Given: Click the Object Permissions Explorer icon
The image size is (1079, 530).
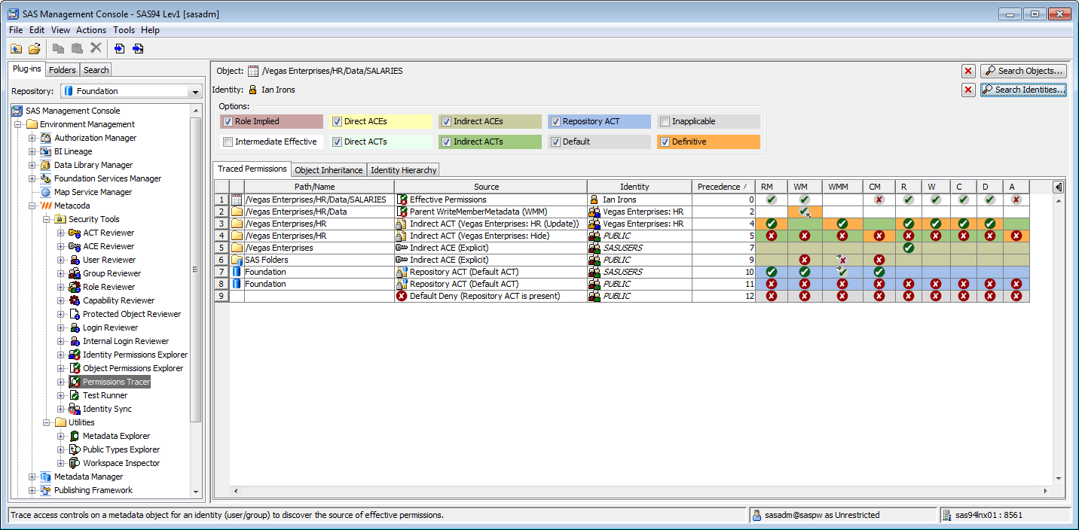Looking at the screenshot, I should click(75, 368).
